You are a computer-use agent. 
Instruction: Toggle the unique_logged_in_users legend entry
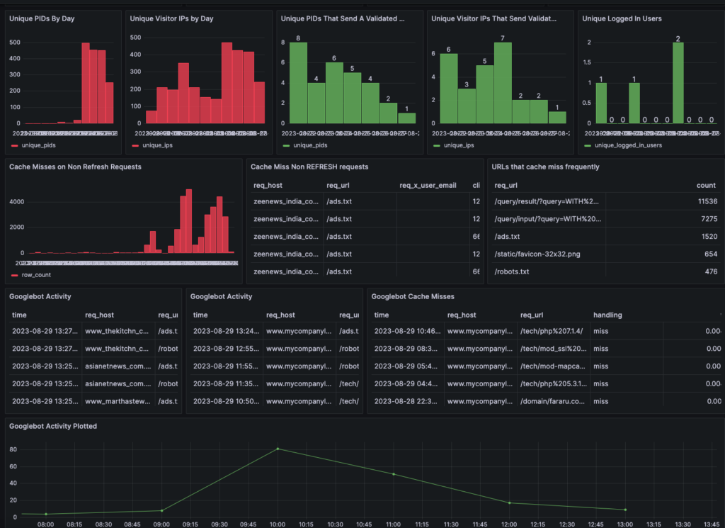tap(629, 145)
